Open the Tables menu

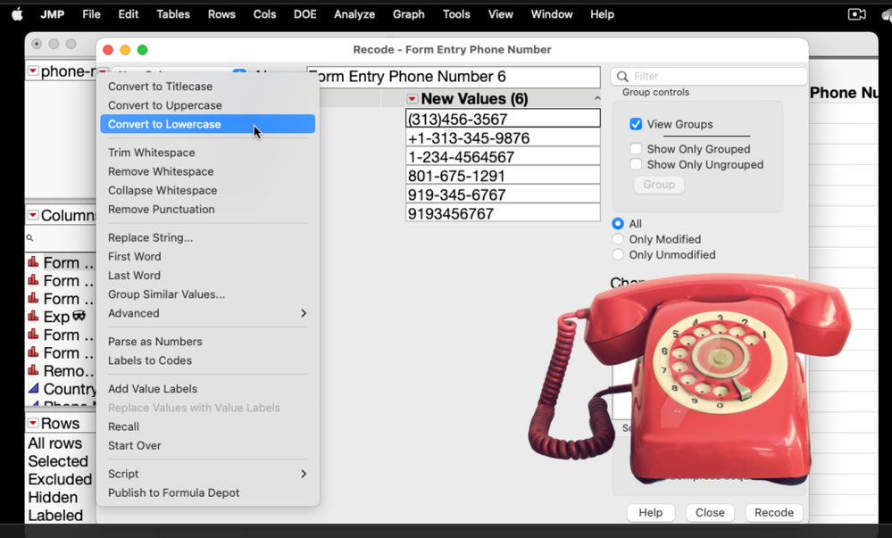point(173,14)
